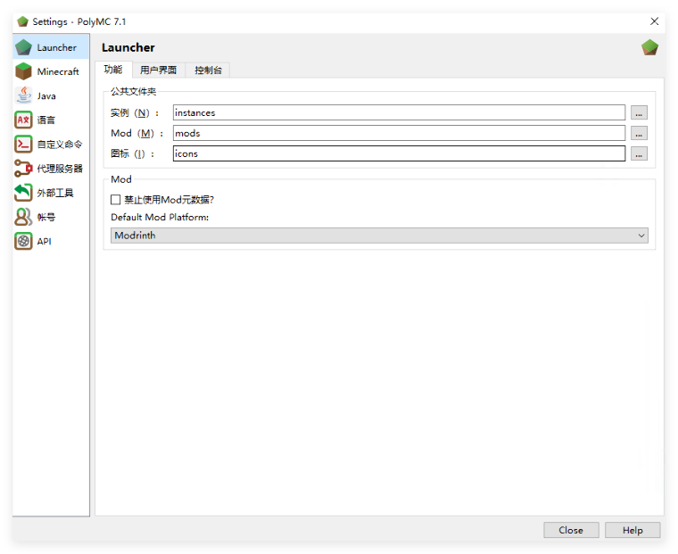Open the 语言 language icon

click(x=23, y=120)
